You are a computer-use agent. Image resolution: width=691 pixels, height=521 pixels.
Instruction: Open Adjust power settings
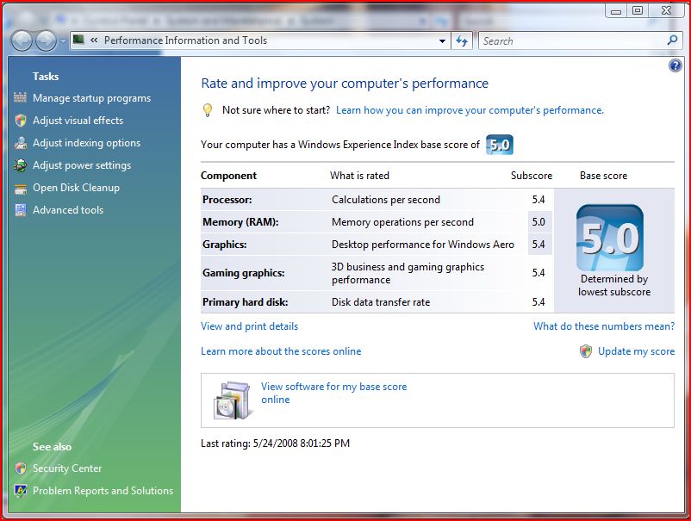[x=82, y=165]
